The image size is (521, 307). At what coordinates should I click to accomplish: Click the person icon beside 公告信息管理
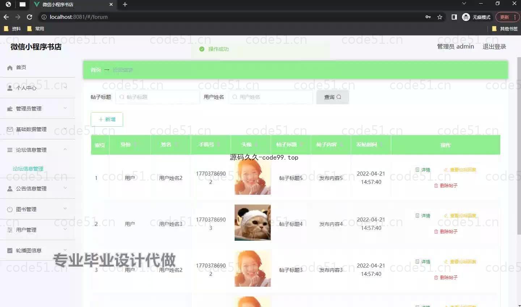pos(10,189)
